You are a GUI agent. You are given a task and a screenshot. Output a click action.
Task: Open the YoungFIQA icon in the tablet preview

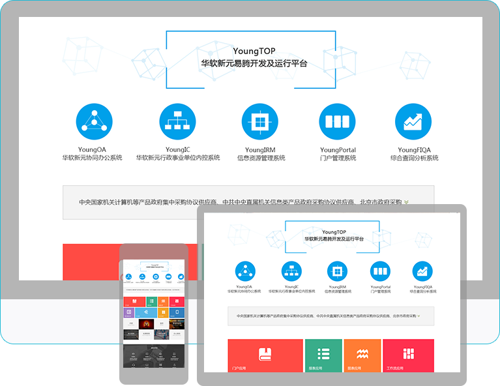click(x=422, y=271)
